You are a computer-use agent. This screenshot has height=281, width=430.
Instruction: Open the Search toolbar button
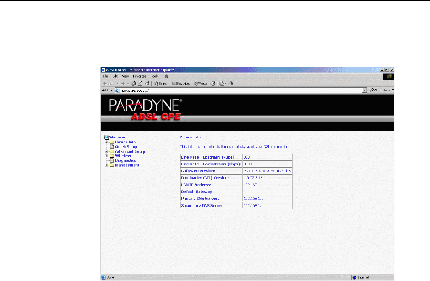click(162, 84)
